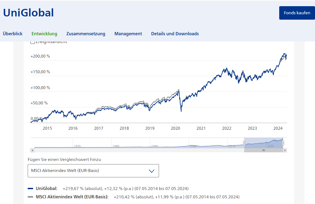Click the 1980 marker in the navigator
The image size is (315, 204).
coord(116,146)
